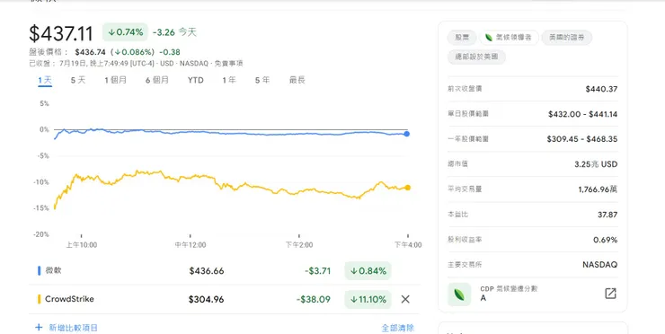This screenshot has height=334, width=665.
Task: Click leaf icon in 氣候領導者 chip
Action: tap(489, 38)
